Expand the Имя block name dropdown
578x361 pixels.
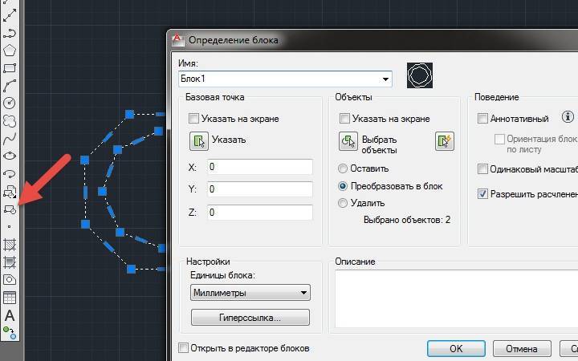coord(385,79)
